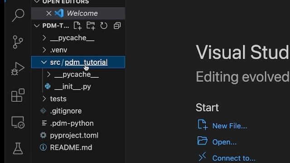Viewport: 290px width, 163px height.
Task: Open the __init__.py file
Action: (x=72, y=86)
